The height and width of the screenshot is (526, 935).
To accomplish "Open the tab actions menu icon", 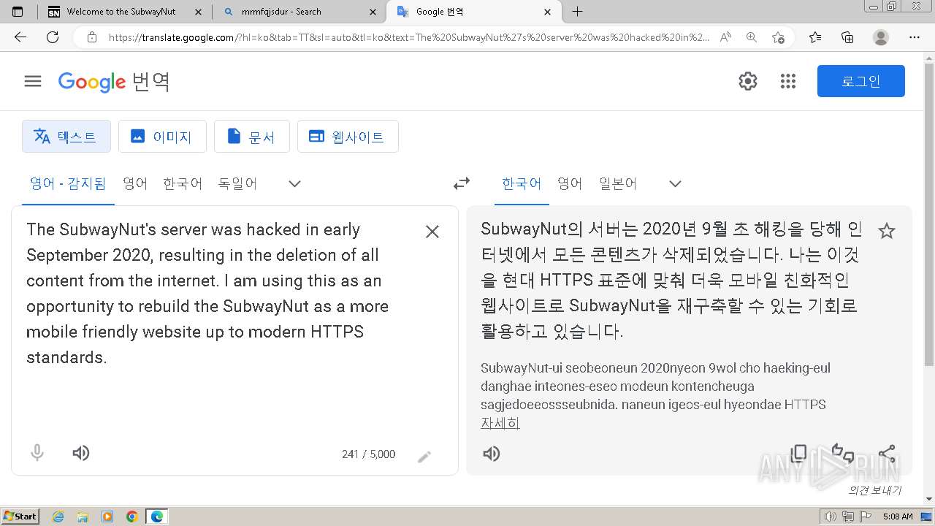I will (18, 11).
